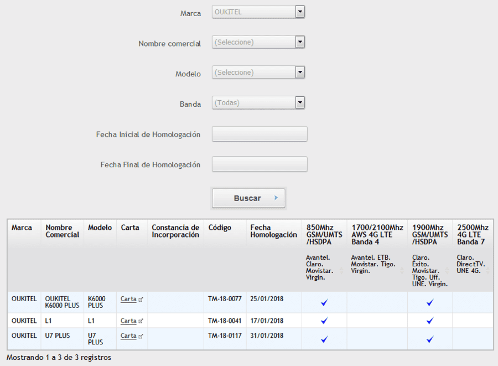Click the Constancia de Incorporación column header
This screenshot has width=498, height=366.
pyautogui.click(x=175, y=231)
